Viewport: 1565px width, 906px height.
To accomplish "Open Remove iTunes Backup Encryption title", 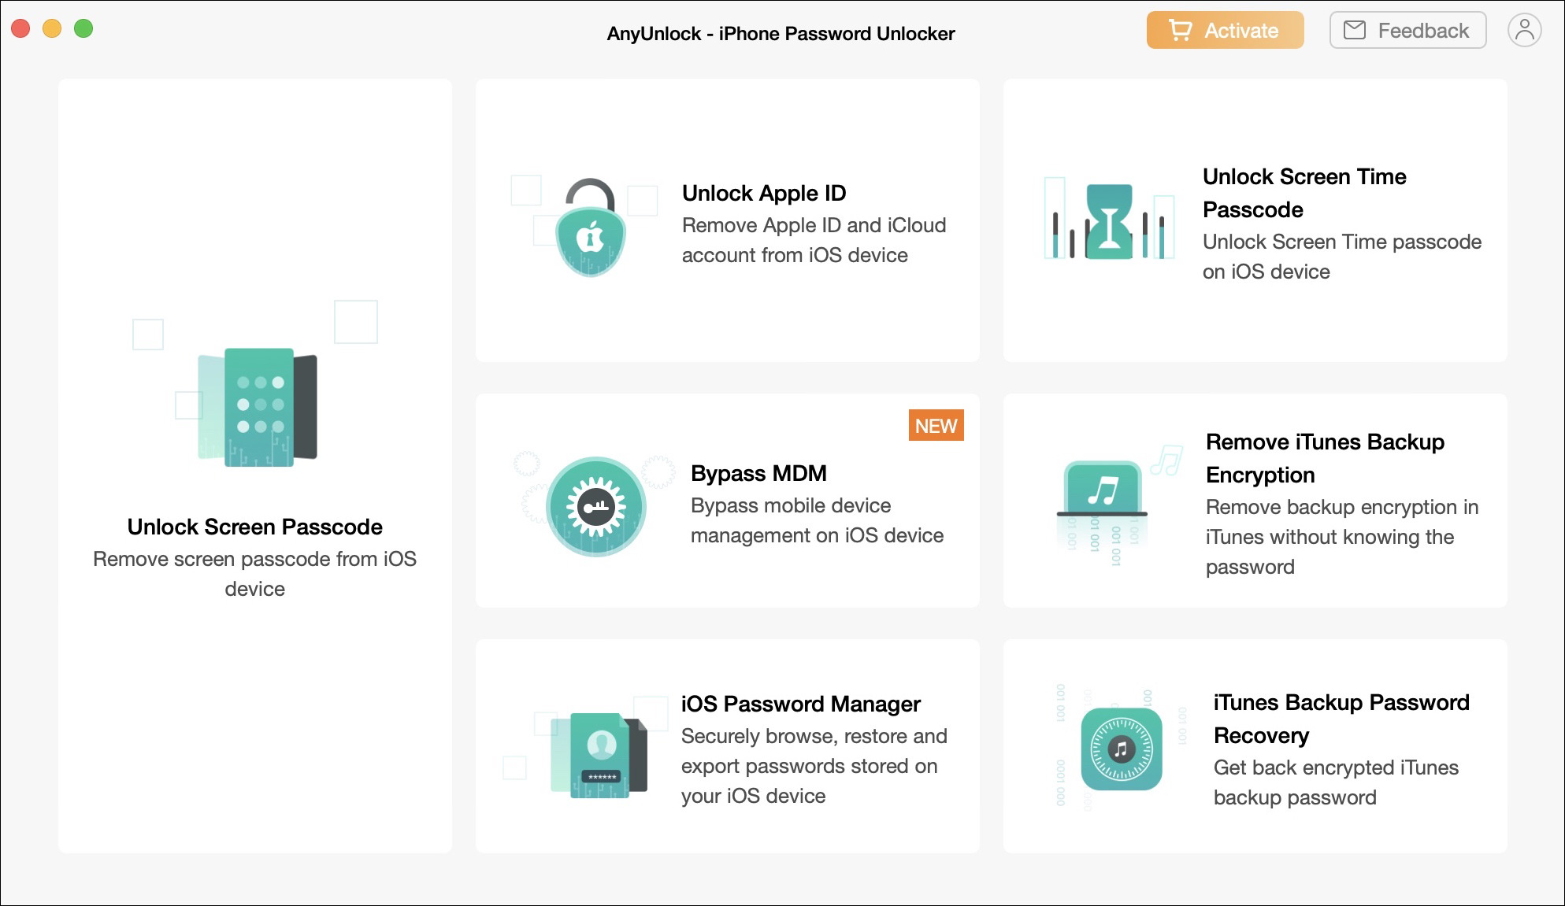I will 1325,458.
